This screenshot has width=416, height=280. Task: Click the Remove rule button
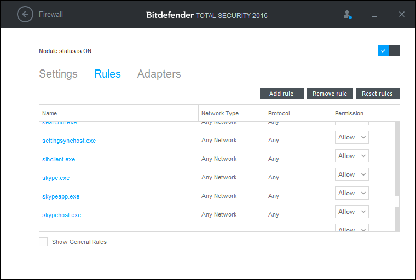330,94
